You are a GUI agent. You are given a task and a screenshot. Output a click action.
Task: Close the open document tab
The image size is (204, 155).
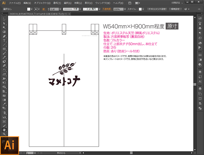tap(69, 14)
